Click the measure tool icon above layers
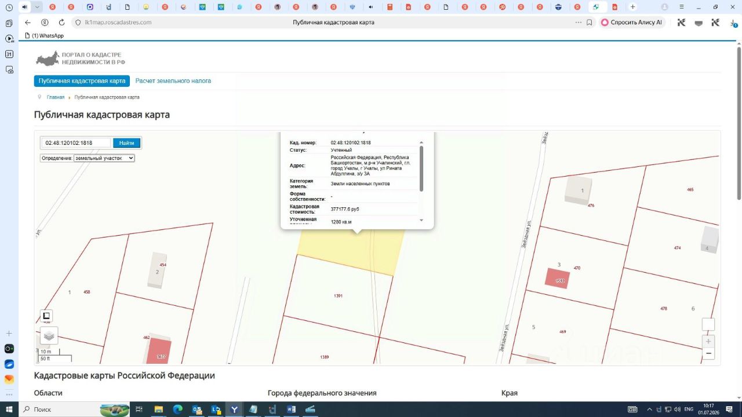This screenshot has height=417, width=742. [x=46, y=316]
